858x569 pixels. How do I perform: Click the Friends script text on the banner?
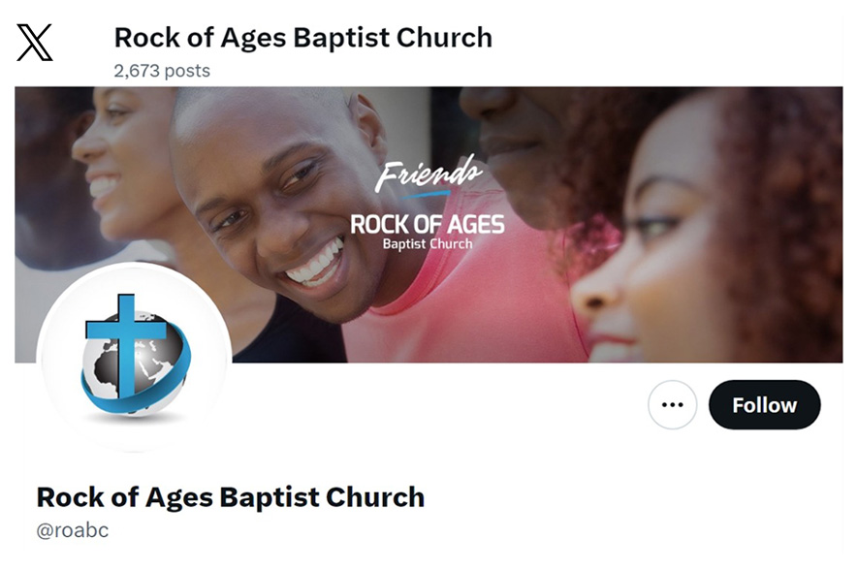428,173
